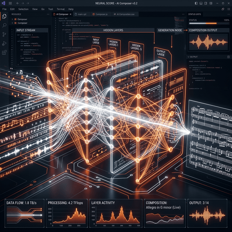232x232 pixels.
Task: Click the HIDDEN LAYERS header label
Action: (113, 30)
